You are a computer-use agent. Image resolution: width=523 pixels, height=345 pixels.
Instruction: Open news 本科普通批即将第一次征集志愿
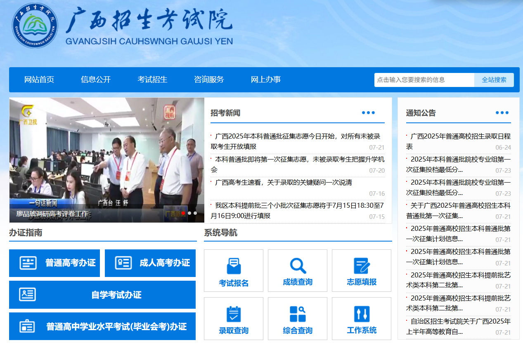[x=298, y=164]
